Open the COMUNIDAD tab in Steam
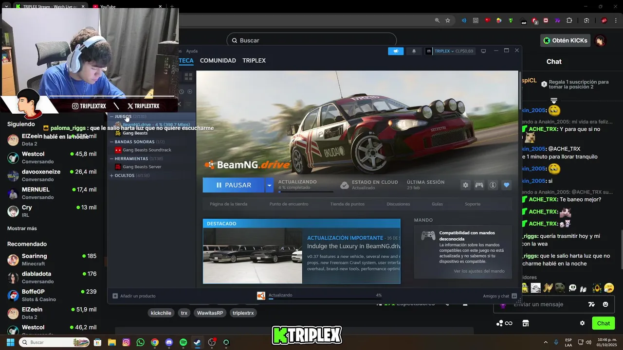Image resolution: width=623 pixels, height=350 pixels. (218, 61)
